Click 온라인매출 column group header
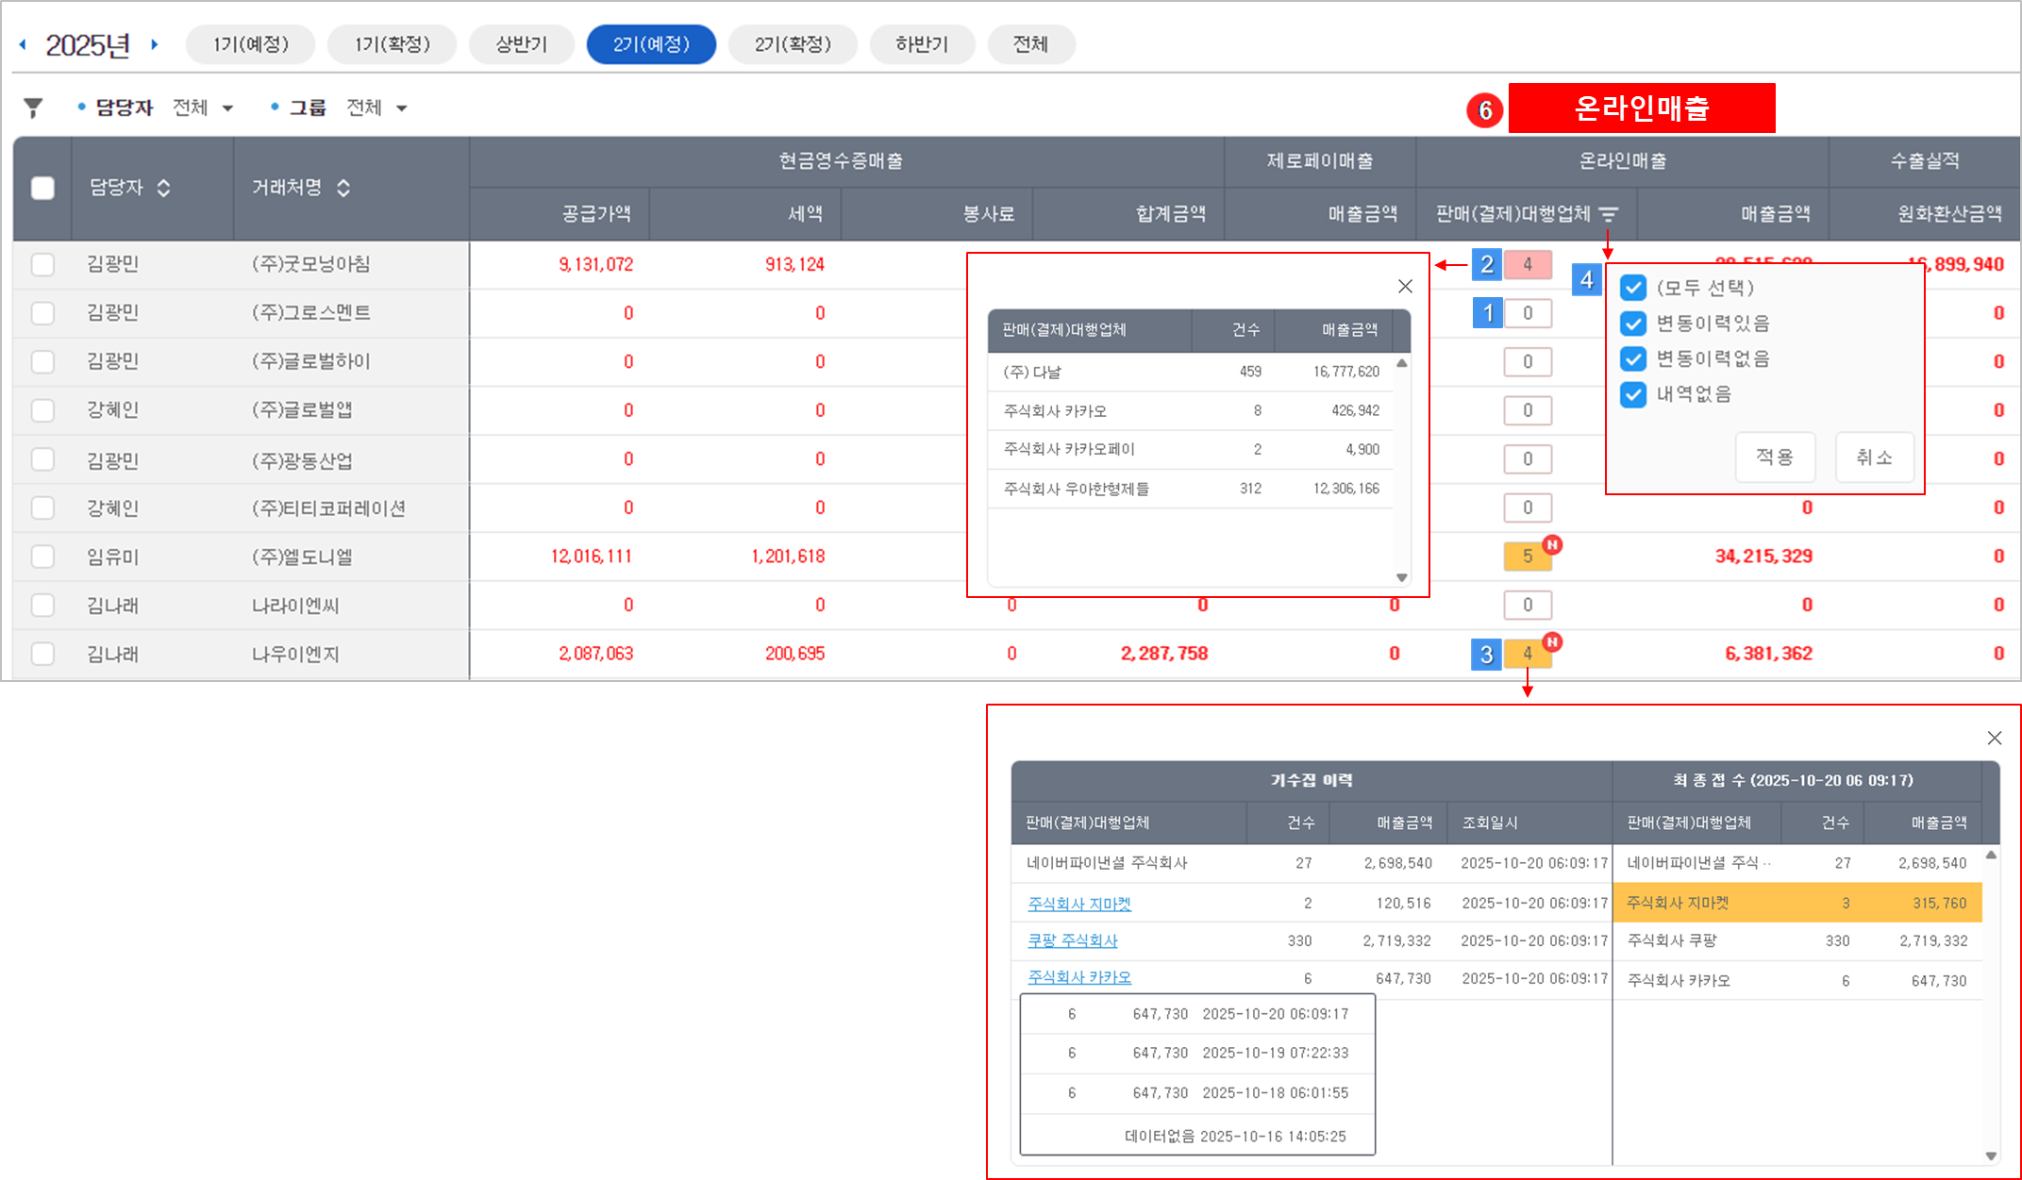 [x=1622, y=161]
